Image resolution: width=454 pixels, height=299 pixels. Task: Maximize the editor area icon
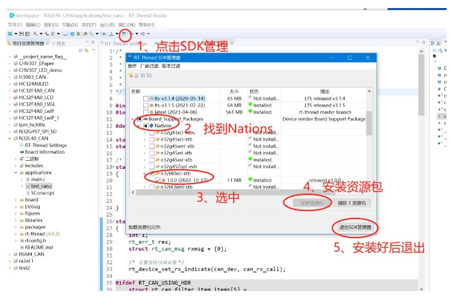424,42
